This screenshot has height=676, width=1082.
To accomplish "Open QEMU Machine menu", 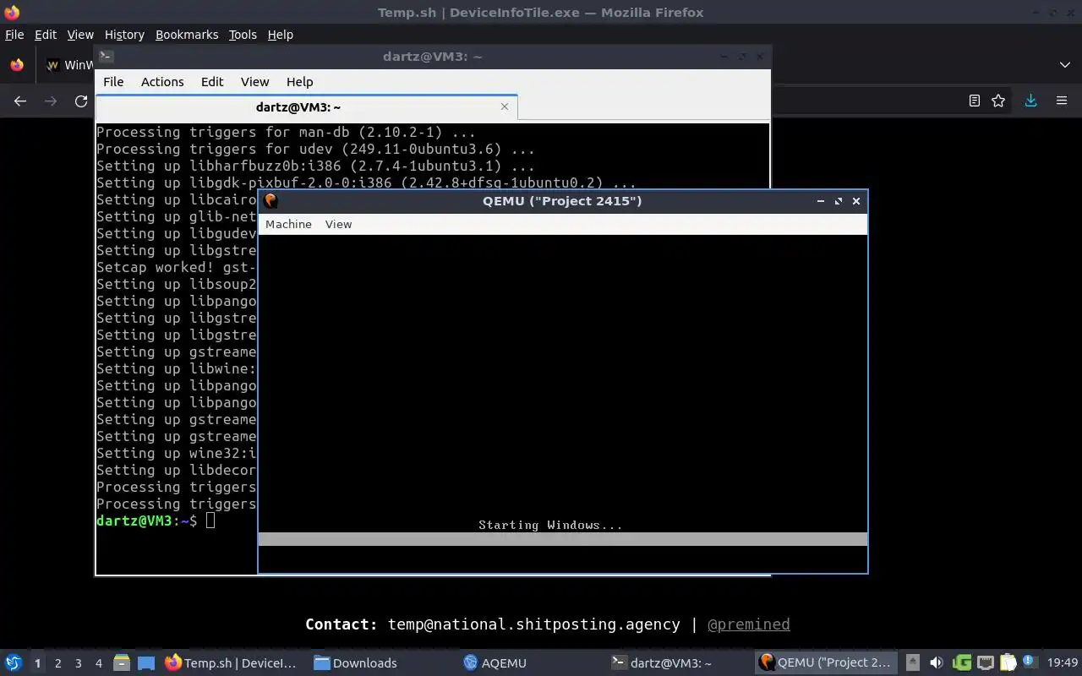I will [x=288, y=224].
